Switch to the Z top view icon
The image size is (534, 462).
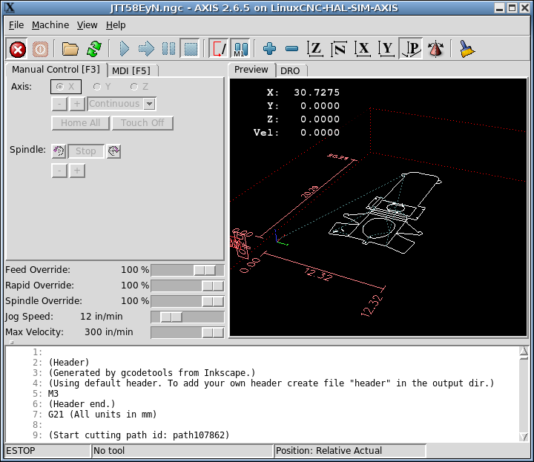315,49
